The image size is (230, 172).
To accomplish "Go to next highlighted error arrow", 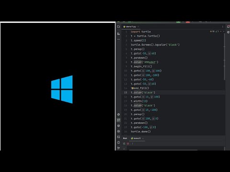I will coord(224,32).
